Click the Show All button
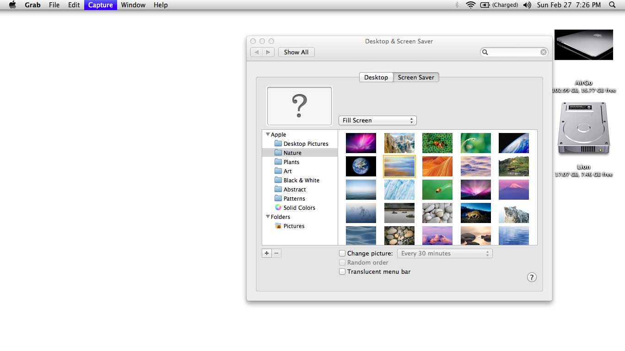This screenshot has height=351, width=625. [296, 52]
